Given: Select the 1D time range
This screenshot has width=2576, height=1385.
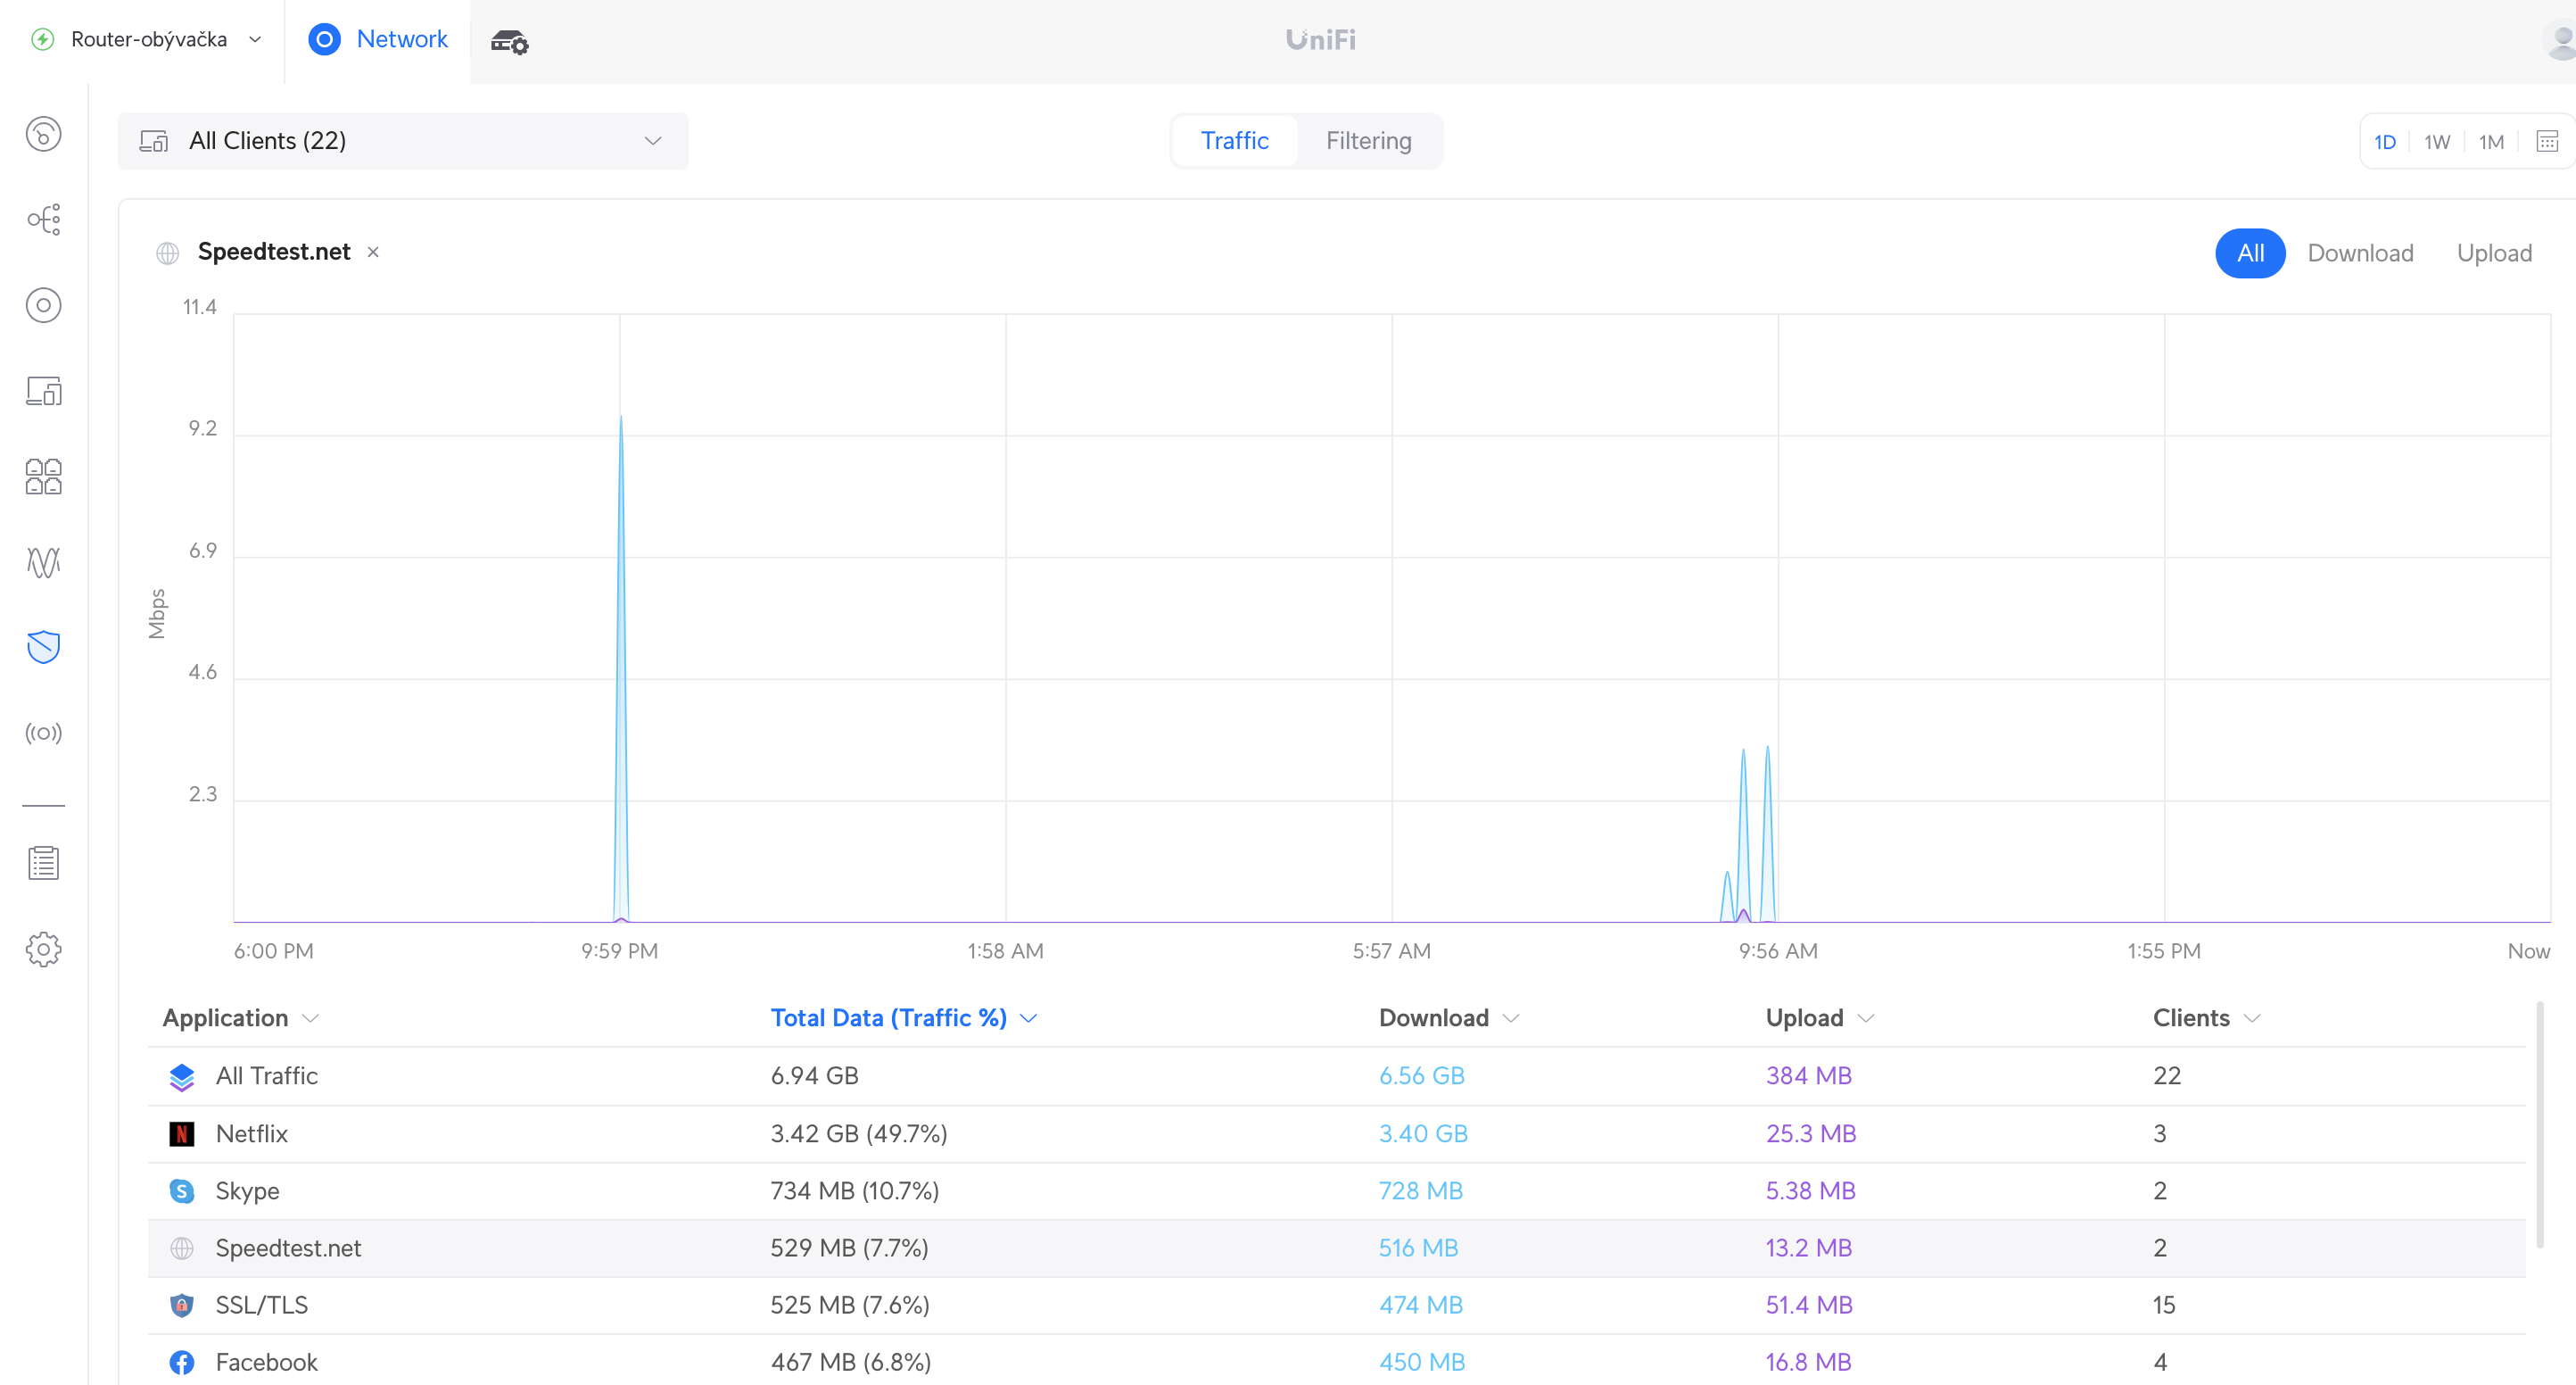Looking at the screenshot, I should [2385, 141].
